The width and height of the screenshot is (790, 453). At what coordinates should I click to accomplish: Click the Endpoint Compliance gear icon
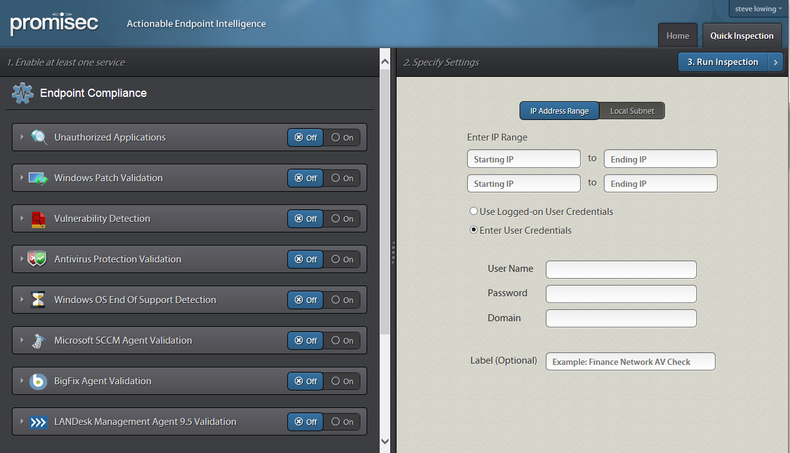point(22,93)
